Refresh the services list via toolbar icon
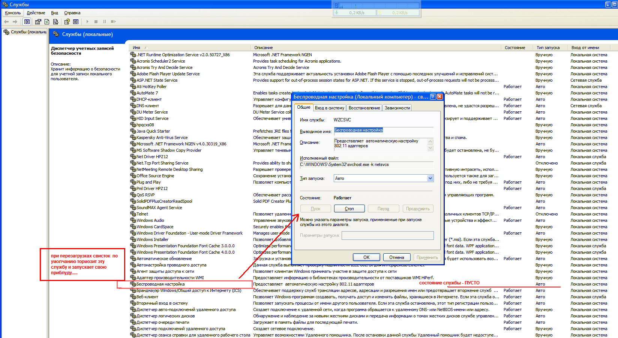 pyautogui.click(x=47, y=22)
